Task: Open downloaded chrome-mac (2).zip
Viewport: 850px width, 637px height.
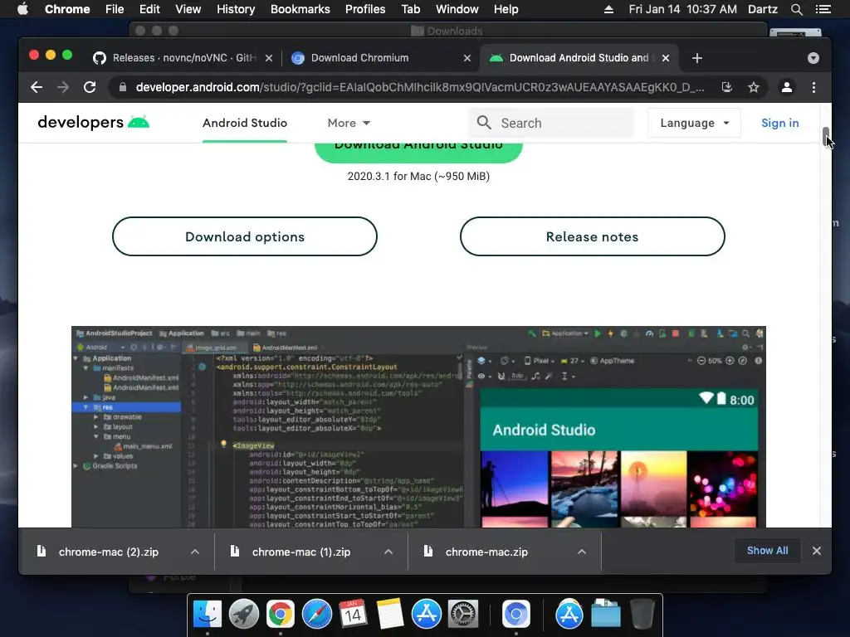Action: point(108,552)
